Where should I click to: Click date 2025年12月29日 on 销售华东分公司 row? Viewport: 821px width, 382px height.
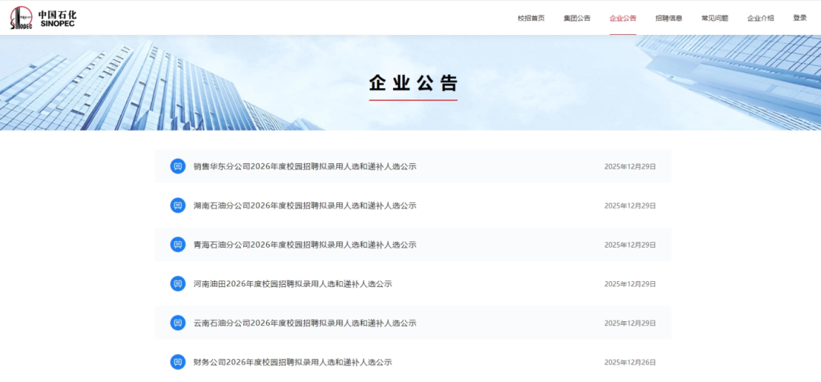coord(630,166)
